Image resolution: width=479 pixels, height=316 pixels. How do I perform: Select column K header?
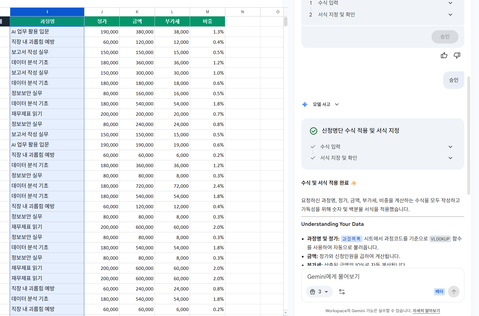coord(137,12)
